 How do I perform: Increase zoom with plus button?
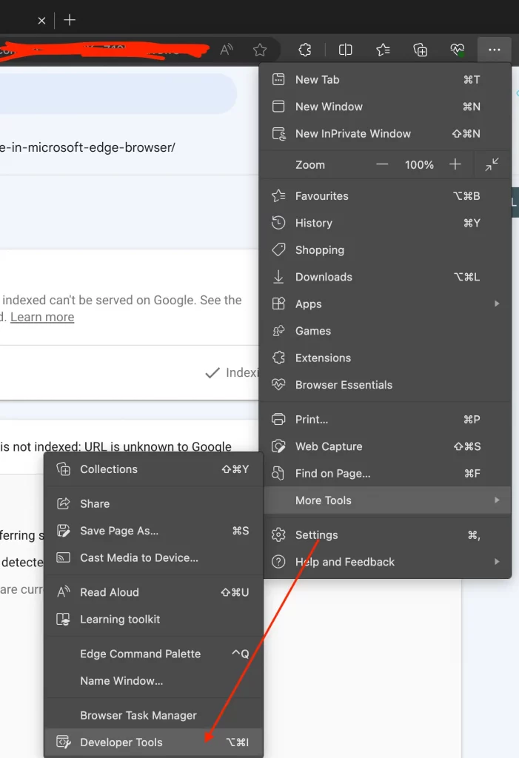[455, 165]
